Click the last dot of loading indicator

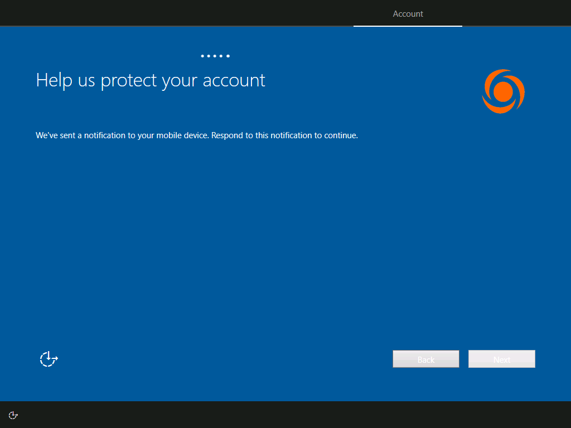coord(228,56)
